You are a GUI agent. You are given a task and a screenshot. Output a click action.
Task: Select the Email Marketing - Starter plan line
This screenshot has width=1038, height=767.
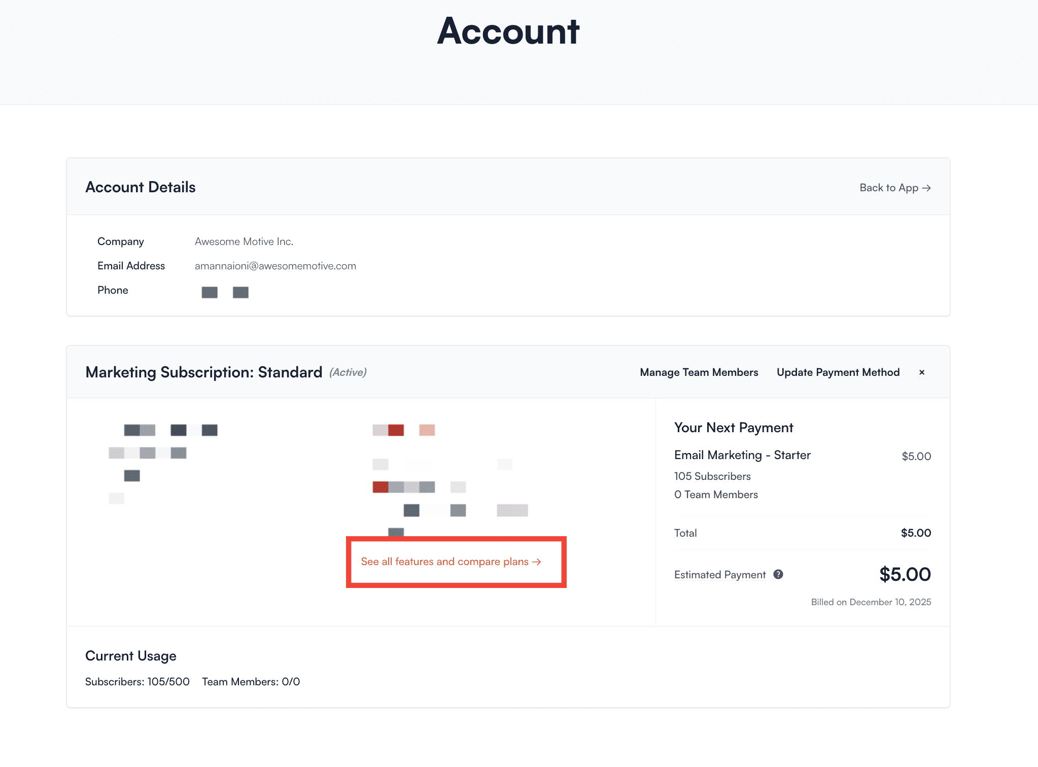point(742,455)
